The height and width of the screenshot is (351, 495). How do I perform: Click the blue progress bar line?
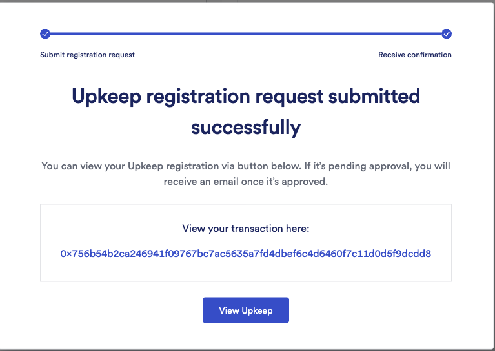246,33
